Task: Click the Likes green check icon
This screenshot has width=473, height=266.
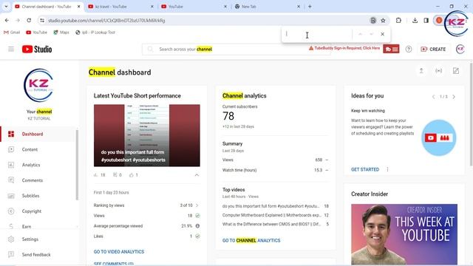Action: pos(197,236)
